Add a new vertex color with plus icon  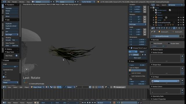tap(182, 90)
